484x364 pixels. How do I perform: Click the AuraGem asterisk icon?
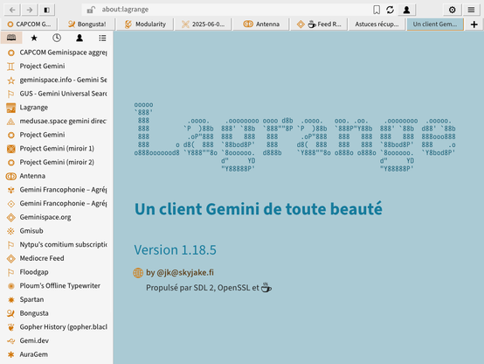click(x=10, y=354)
